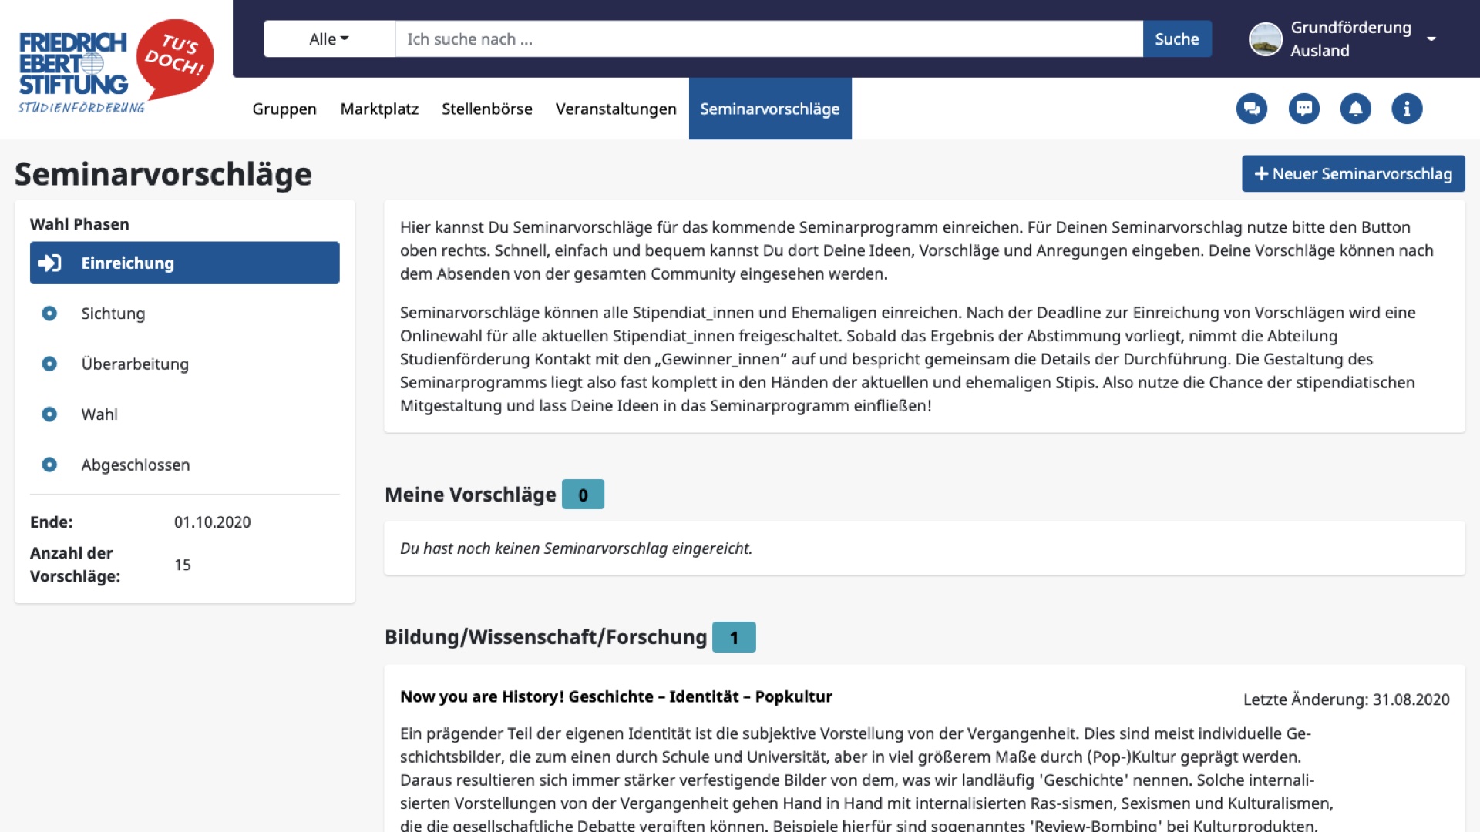The width and height of the screenshot is (1480, 832).
Task: Select the Abgeschlossen phase
Action: coord(136,465)
